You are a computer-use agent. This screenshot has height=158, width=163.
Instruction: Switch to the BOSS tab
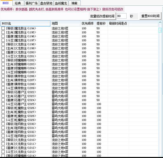6,3
